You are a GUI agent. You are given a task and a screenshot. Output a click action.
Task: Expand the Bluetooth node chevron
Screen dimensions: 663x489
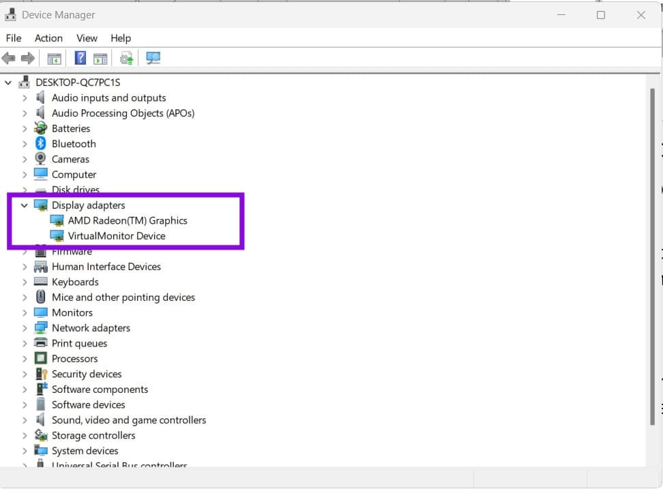25,144
